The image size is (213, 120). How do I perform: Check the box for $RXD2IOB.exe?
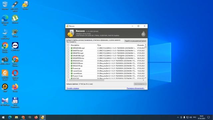pyautogui.click(x=68, y=63)
